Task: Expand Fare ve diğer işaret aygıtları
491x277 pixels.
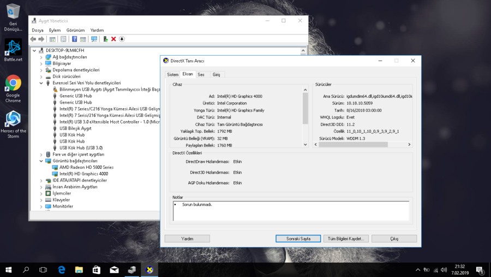Action: click(x=41, y=155)
